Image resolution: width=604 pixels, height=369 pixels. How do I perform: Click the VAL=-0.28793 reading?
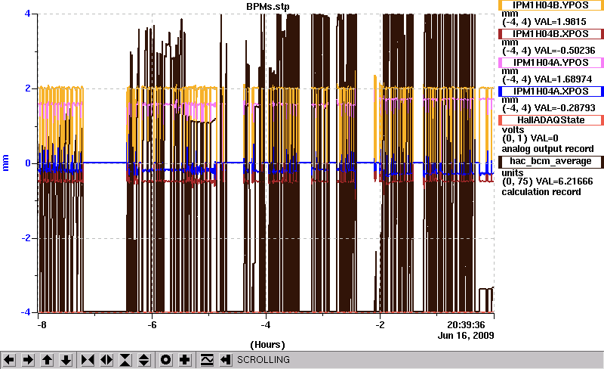[x=565, y=108]
